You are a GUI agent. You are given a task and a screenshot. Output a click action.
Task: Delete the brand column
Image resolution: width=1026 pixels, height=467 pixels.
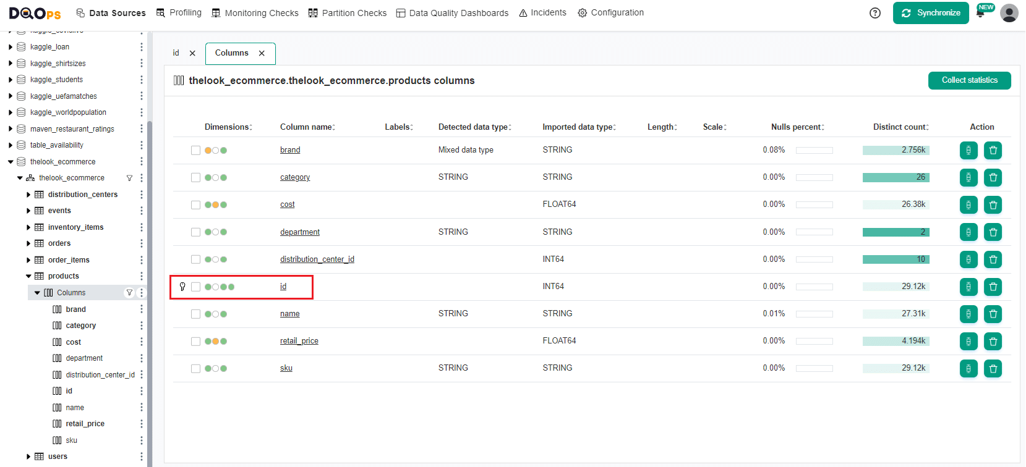click(x=993, y=150)
